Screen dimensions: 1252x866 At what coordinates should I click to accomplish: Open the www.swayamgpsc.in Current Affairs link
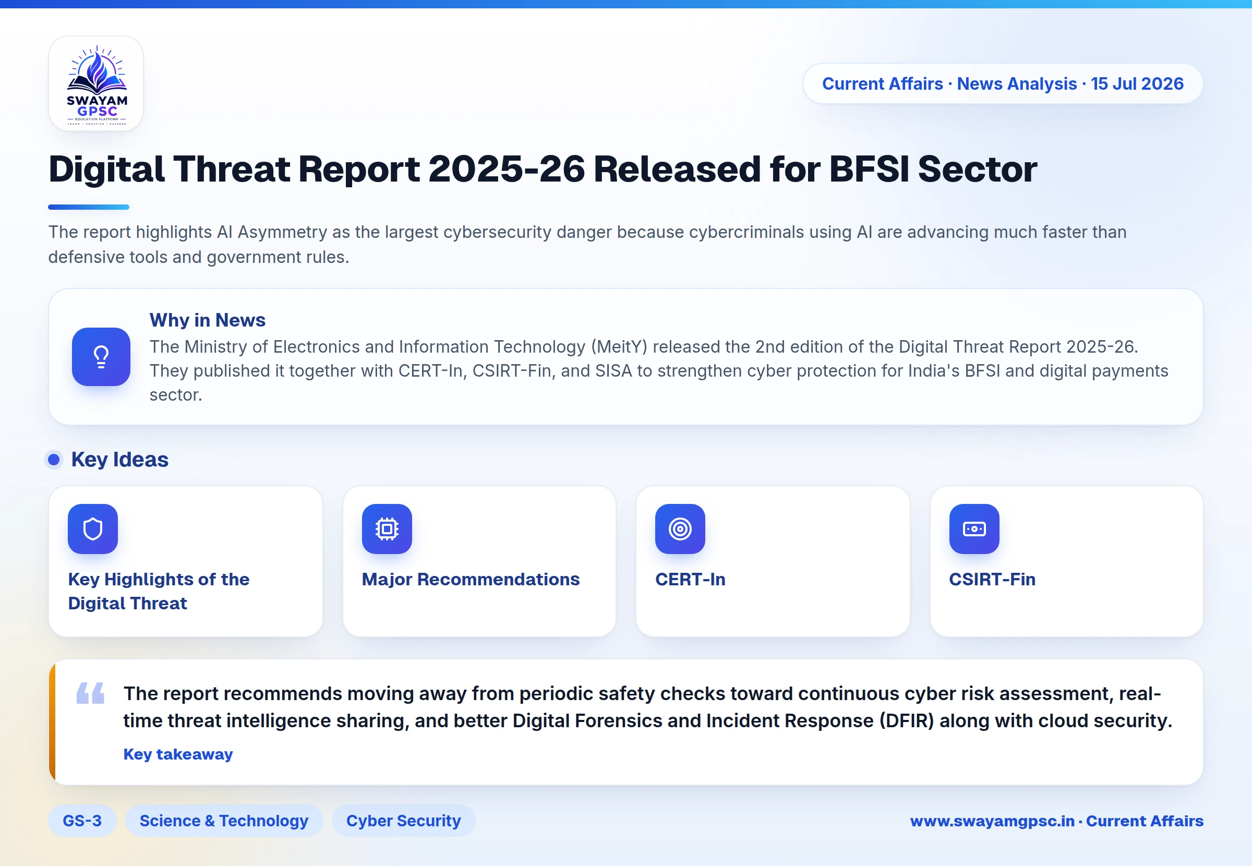coord(1057,821)
